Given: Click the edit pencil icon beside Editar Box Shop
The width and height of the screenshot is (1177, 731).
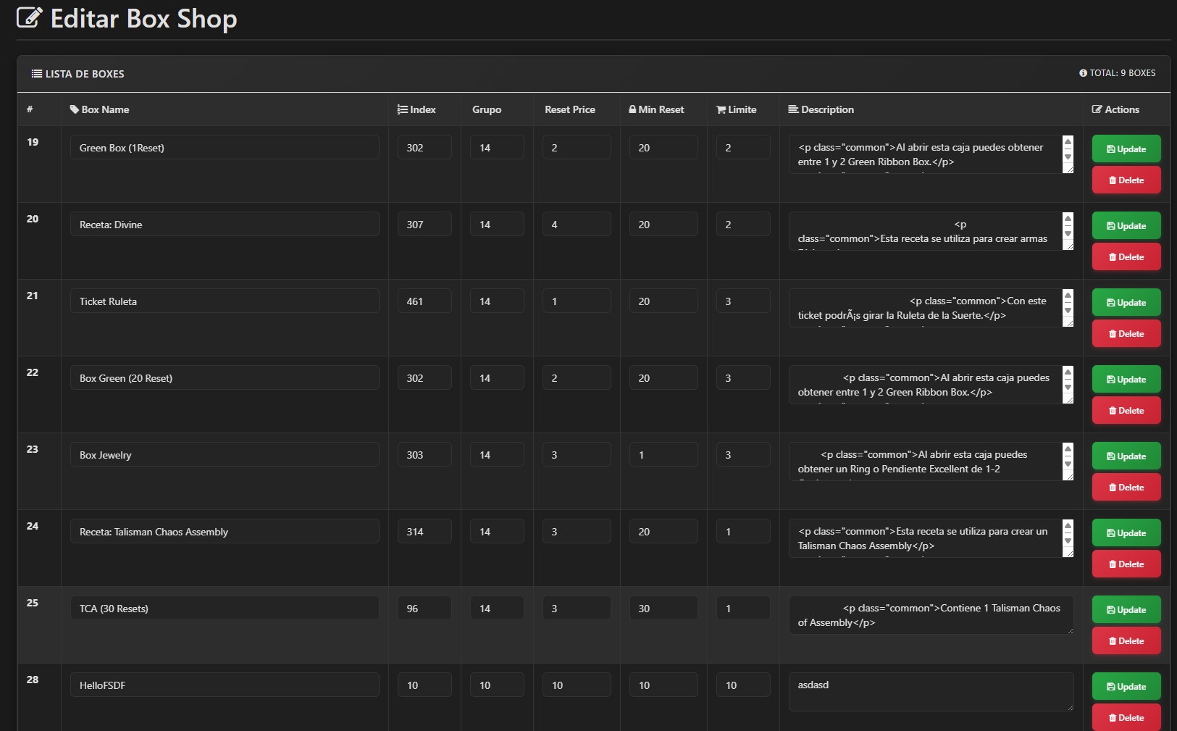Looking at the screenshot, I should pyautogui.click(x=29, y=17).
